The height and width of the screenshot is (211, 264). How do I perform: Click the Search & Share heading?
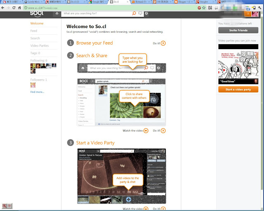pyautogui.click(x=92, y=56)
